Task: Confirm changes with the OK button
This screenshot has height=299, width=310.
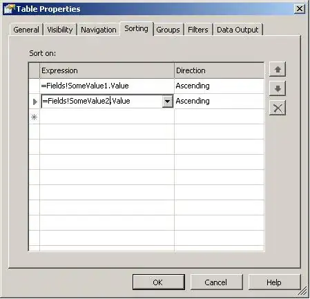Action: tap(159, 282)
